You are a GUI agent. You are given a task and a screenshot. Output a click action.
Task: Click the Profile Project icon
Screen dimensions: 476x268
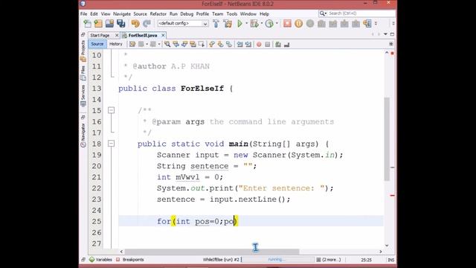point(269,23)
